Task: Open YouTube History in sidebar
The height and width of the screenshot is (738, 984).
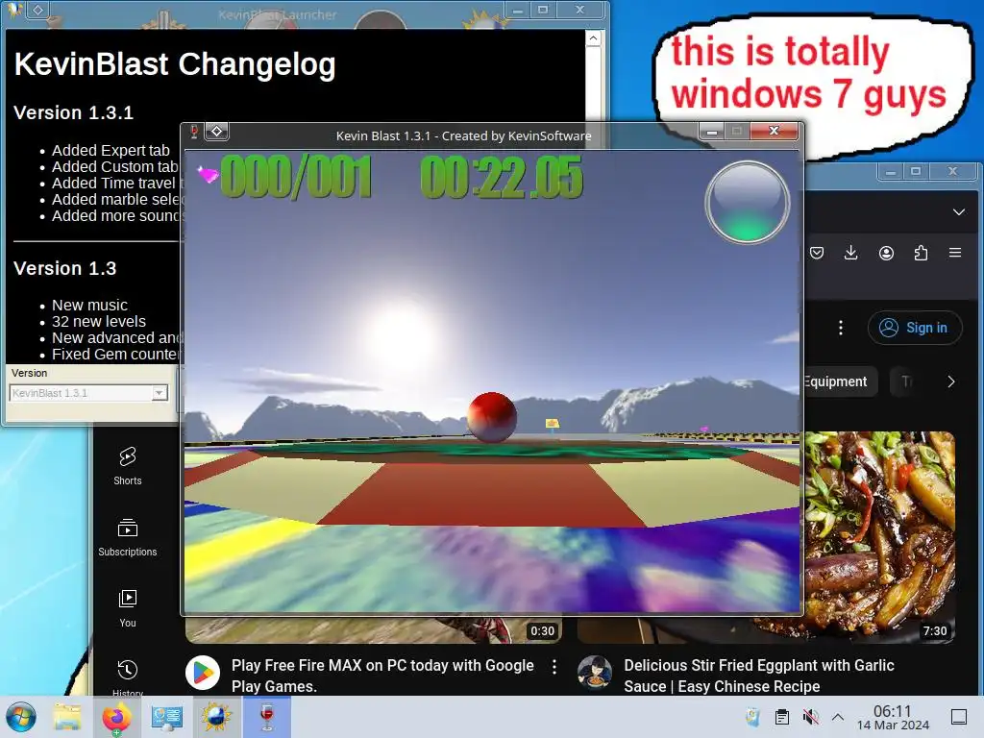Action: pyautogui.click(x=128, y=677)
